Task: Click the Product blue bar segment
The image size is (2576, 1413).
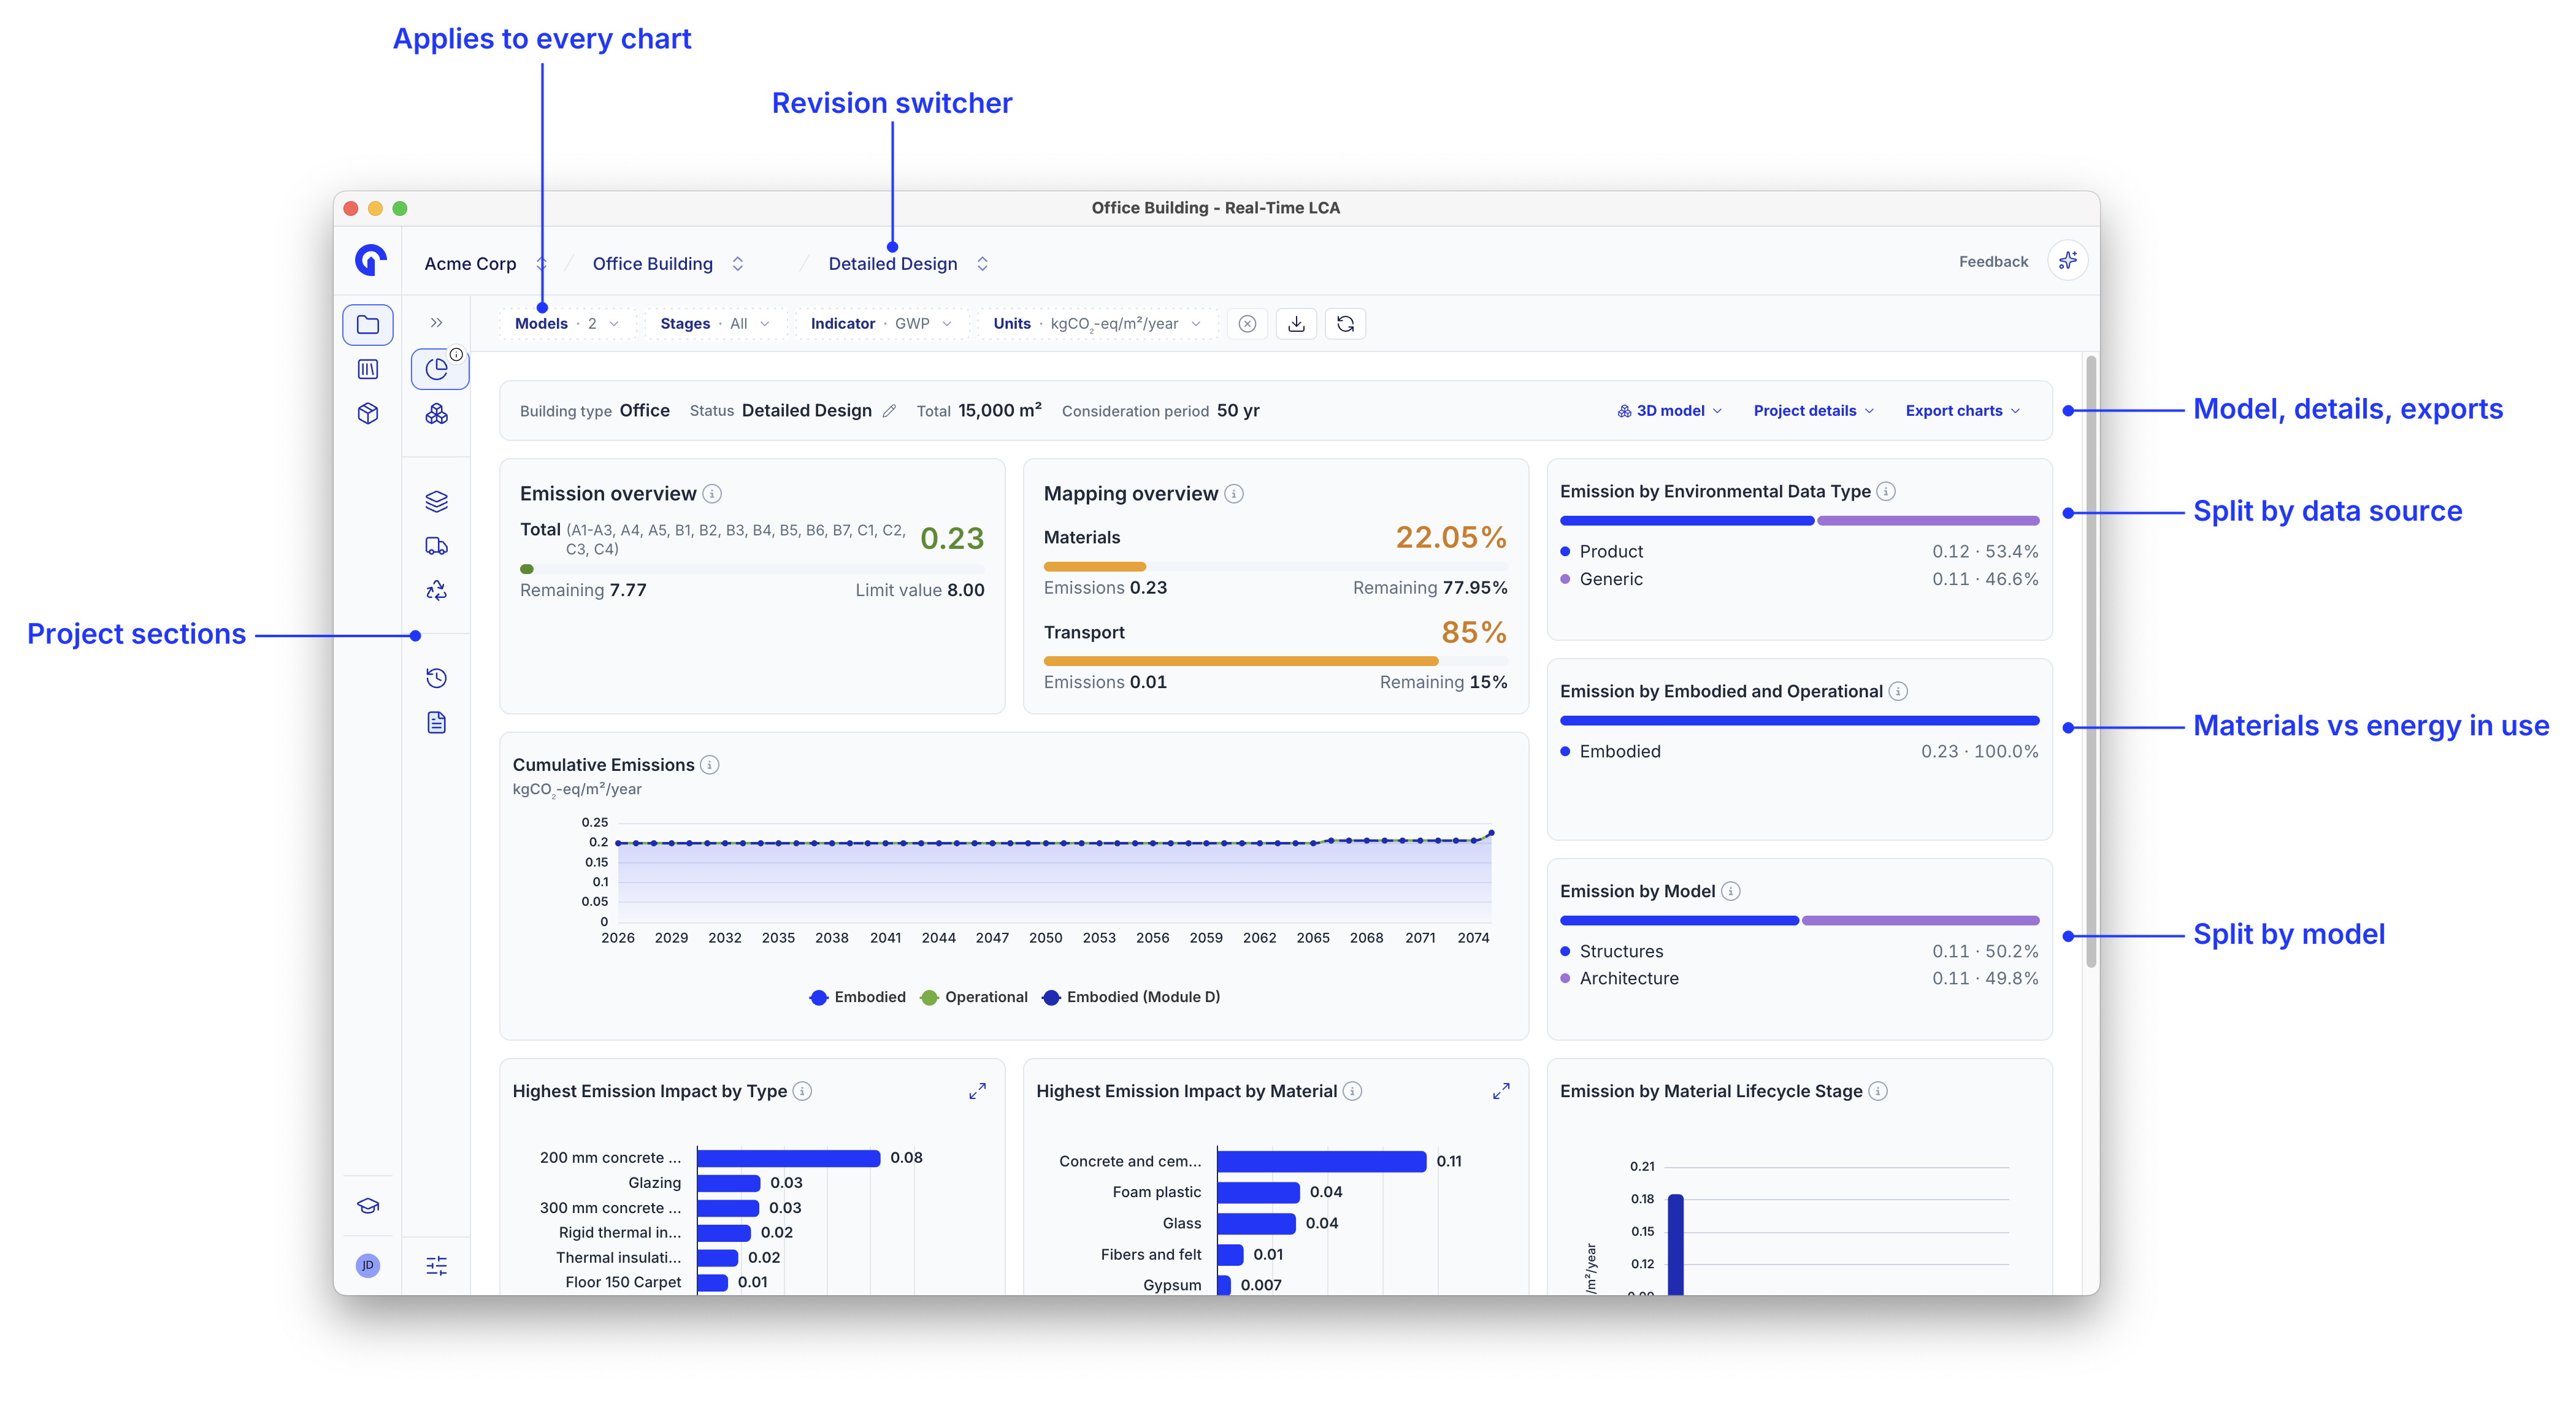Action: [x=1686, y=521]
